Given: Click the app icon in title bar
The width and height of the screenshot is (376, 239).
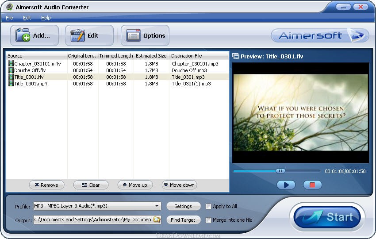Looking at the screenshot, I should [x=9, y=7].
